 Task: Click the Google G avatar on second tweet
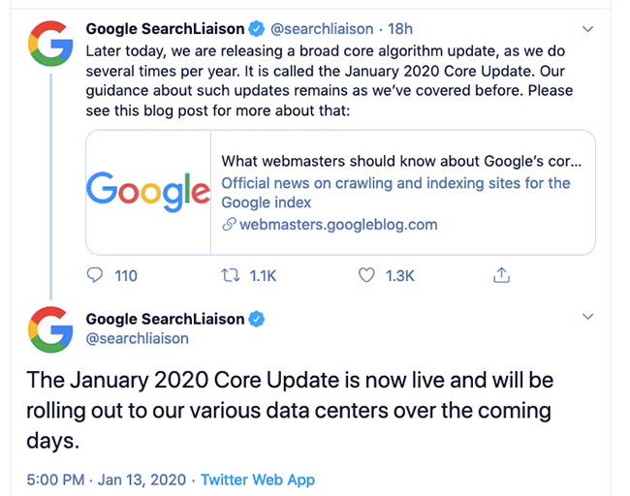coord(50,329)
